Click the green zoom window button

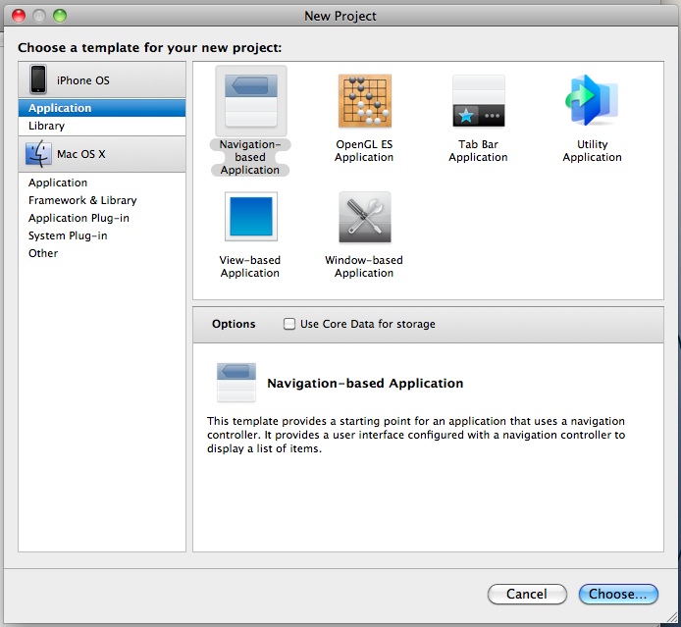click(60, 16)
